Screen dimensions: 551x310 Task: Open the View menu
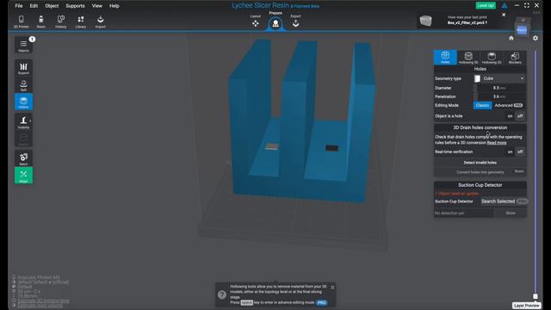tap(97, 6)
